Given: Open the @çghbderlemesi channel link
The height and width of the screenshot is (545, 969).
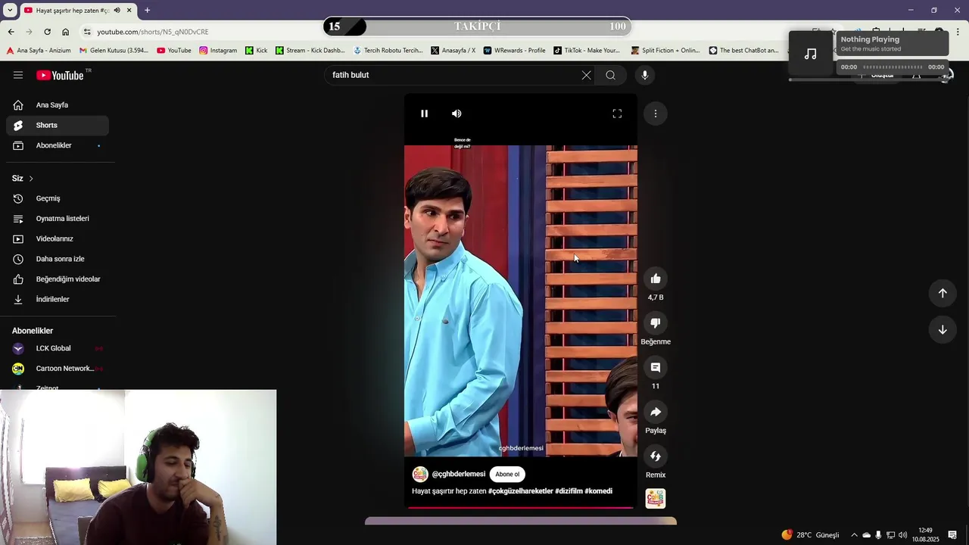Looking at the screenshot, I should [459, 475].
